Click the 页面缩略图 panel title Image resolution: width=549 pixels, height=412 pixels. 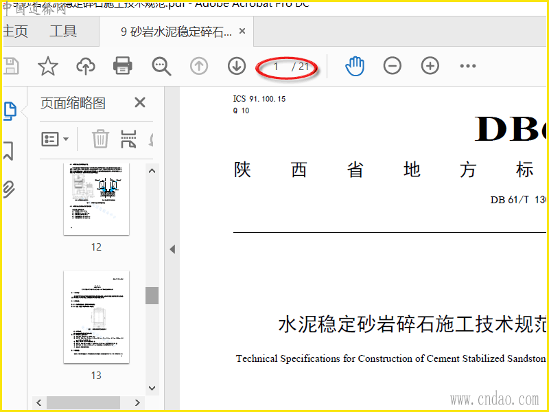pyautogui.click(x=73, y=103)
